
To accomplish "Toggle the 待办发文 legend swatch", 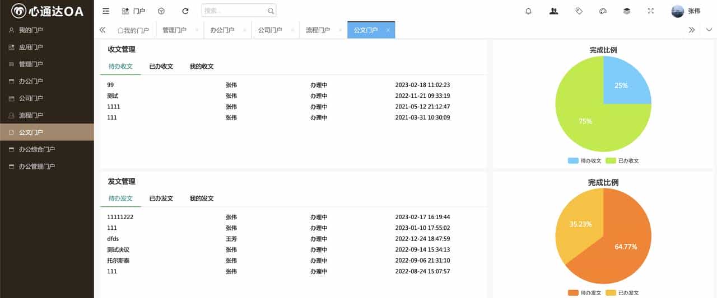I will point(574,293).
